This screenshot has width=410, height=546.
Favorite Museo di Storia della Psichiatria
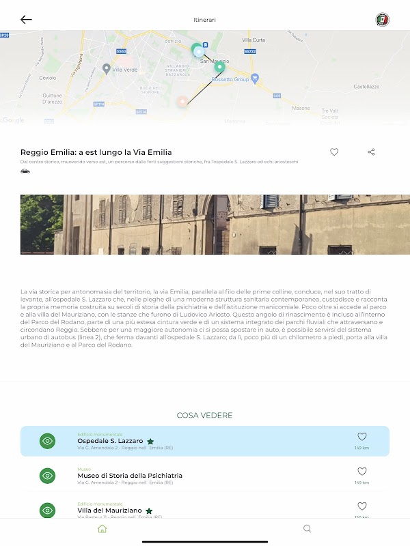tap(362, 471)
